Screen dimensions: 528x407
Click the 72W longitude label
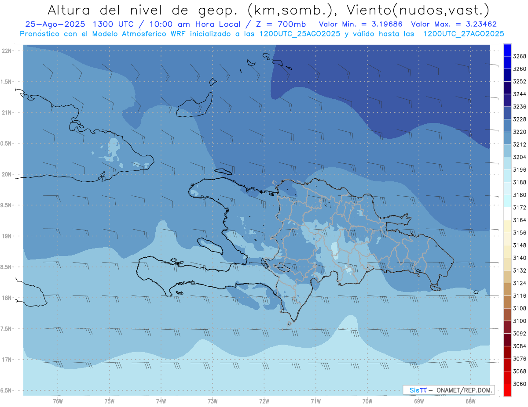(264, 401)
